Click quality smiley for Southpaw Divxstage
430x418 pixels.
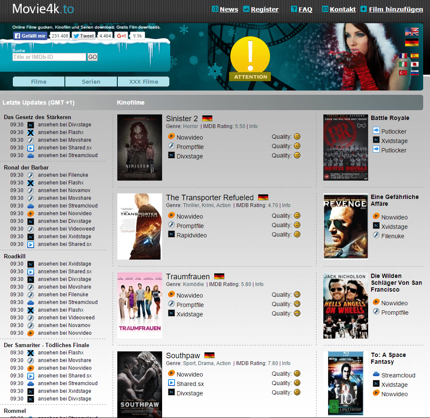297,392
